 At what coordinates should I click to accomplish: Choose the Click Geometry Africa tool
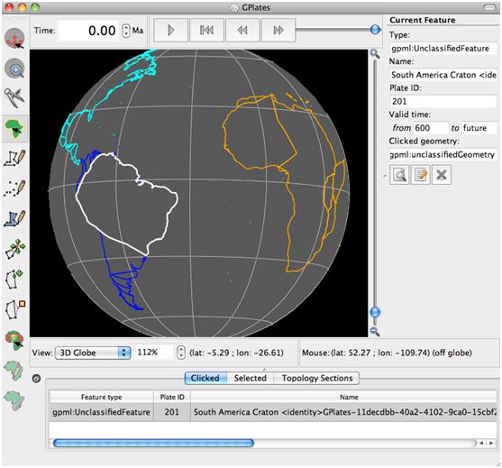point(14,128)
